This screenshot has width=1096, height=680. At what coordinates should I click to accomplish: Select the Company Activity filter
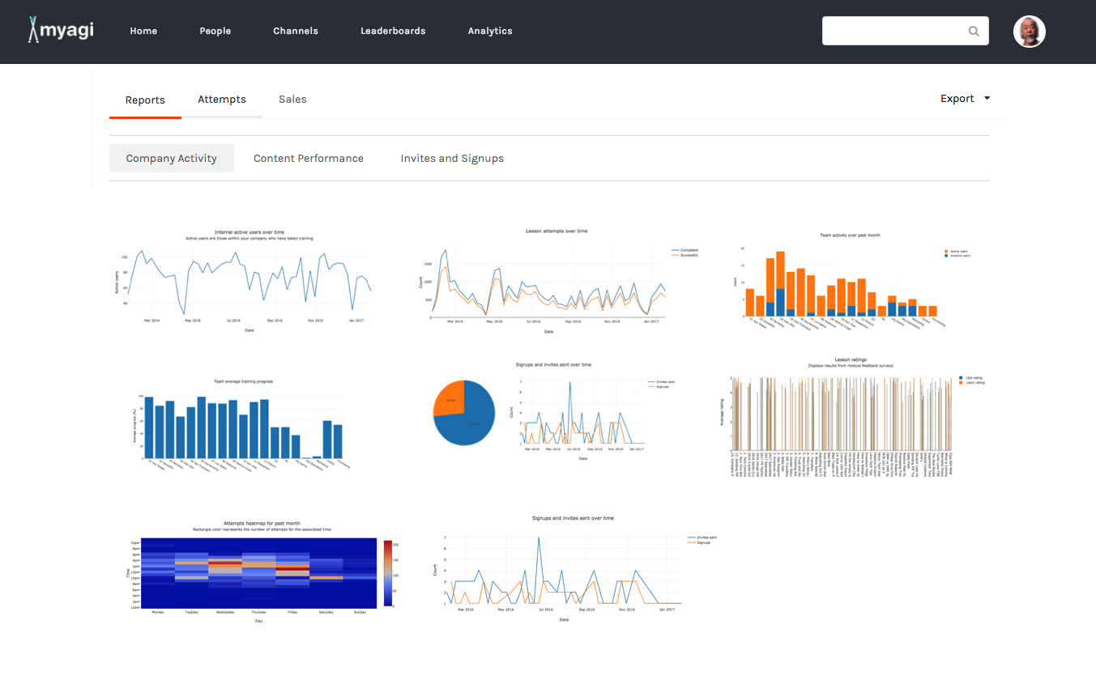[x=172, y=159]
